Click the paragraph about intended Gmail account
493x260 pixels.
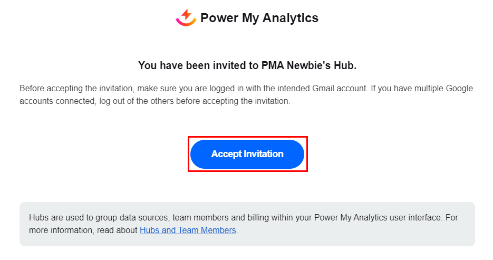click(246, 94)
